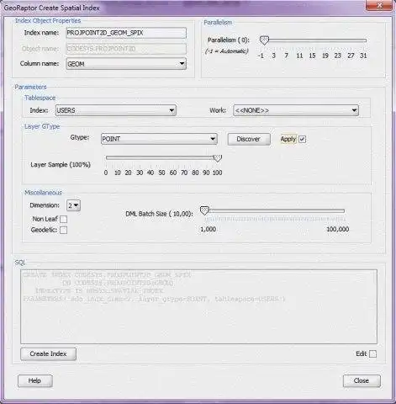Select the Layer Sample slider handle
Image resolution: width=396 pixels, height=404 pixels.
[x=218, y=158]
